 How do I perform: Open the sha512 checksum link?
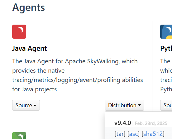coord(153,134)
